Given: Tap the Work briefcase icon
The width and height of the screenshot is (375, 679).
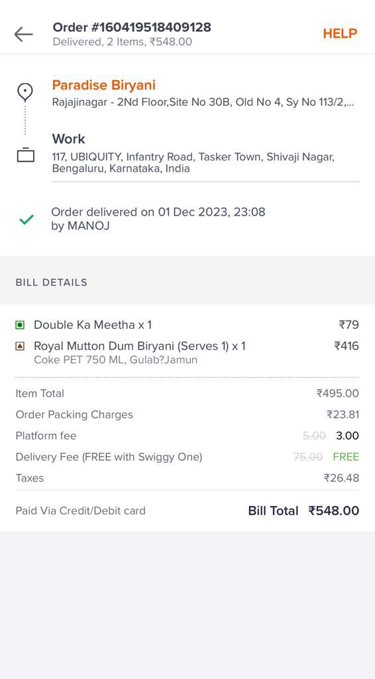Looking at the screenshot, I should [x=26, y=154].
